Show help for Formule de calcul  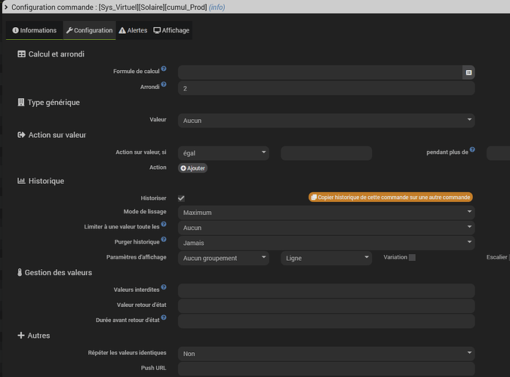click(x=164, y=69)
